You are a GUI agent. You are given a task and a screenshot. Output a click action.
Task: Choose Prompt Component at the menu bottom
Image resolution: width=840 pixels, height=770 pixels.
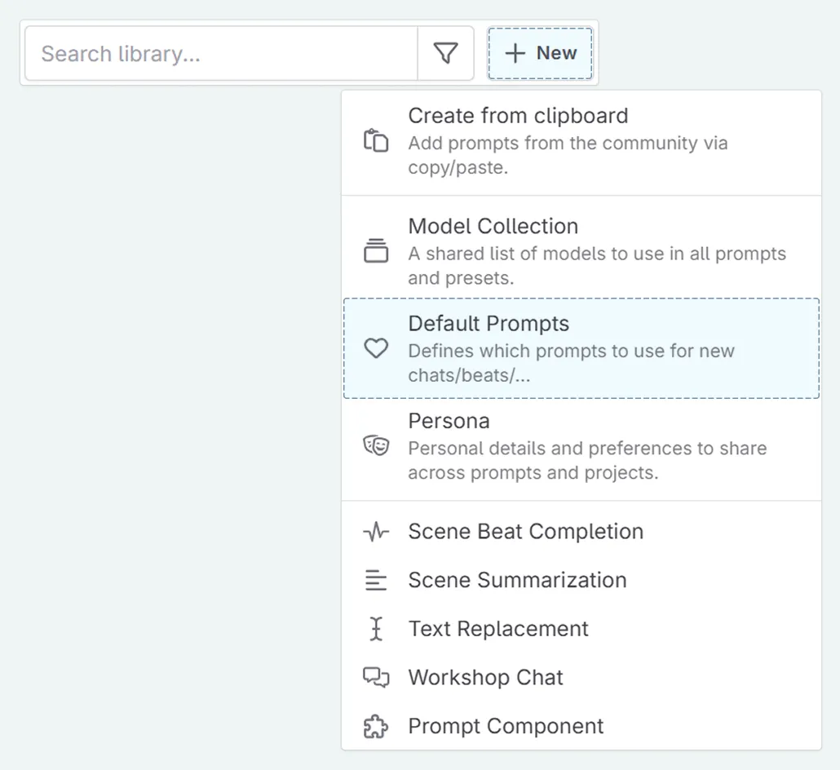coord(506,726)
